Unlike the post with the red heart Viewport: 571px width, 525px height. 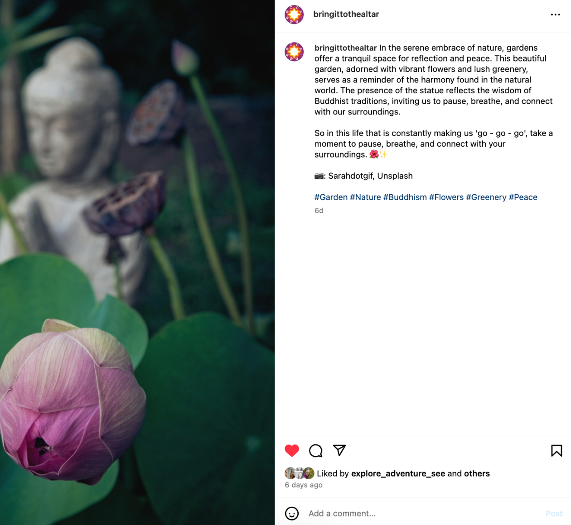[292, 450]
